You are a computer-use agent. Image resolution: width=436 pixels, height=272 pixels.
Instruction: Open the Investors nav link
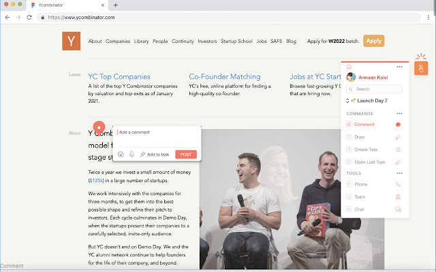click(207, 41)
